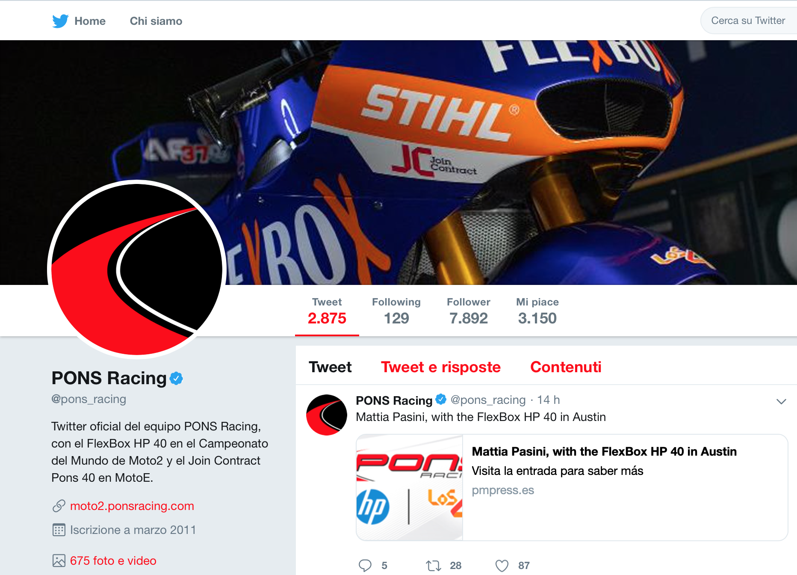Click the Twitter bird logo

click(x=60, y=21)
